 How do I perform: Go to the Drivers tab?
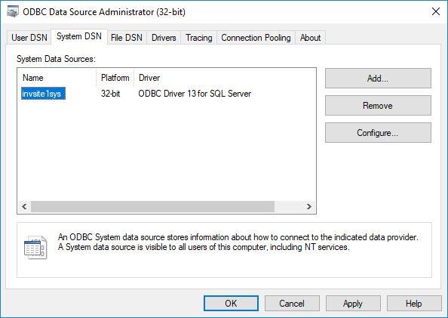[x=164, y=38]
